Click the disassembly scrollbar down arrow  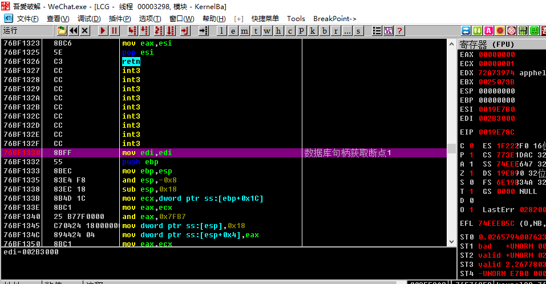pos(452,241)
